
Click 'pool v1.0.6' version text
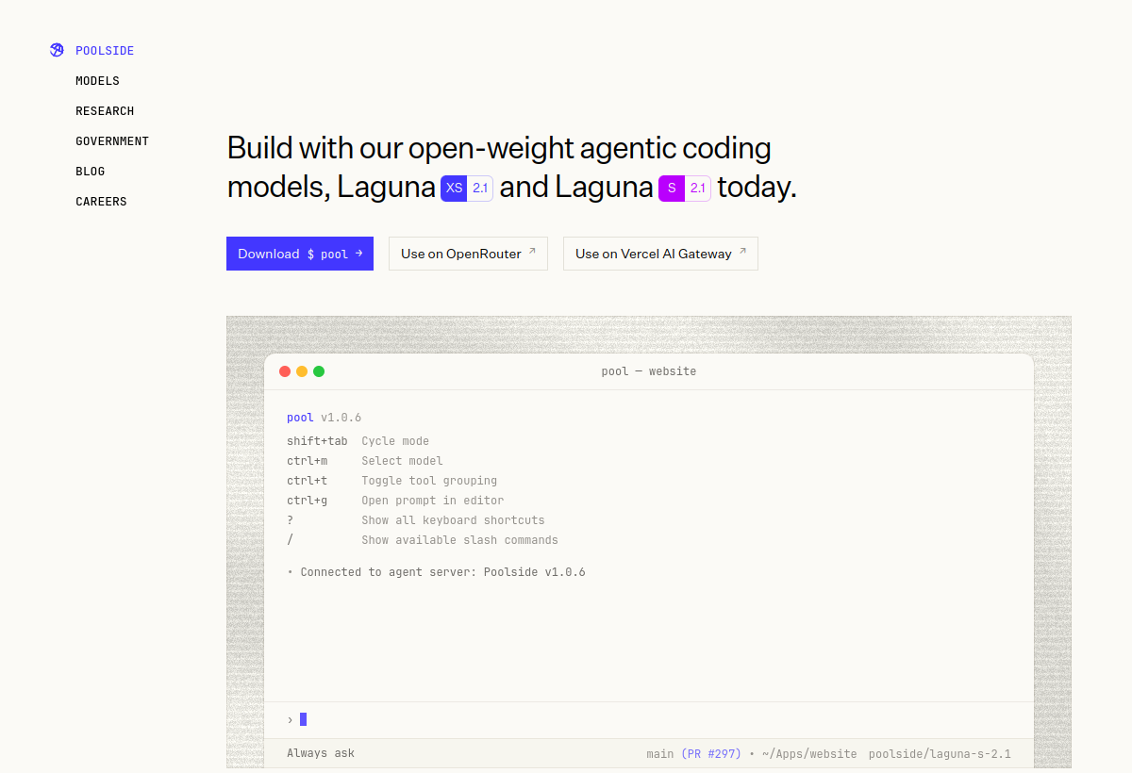coord(325,418)
